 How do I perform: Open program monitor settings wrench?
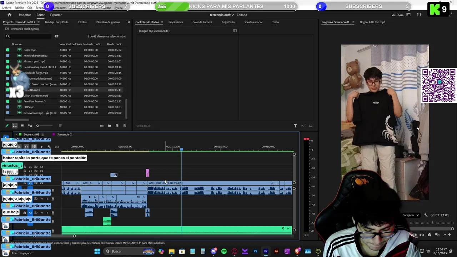click(x=426, y=215)
